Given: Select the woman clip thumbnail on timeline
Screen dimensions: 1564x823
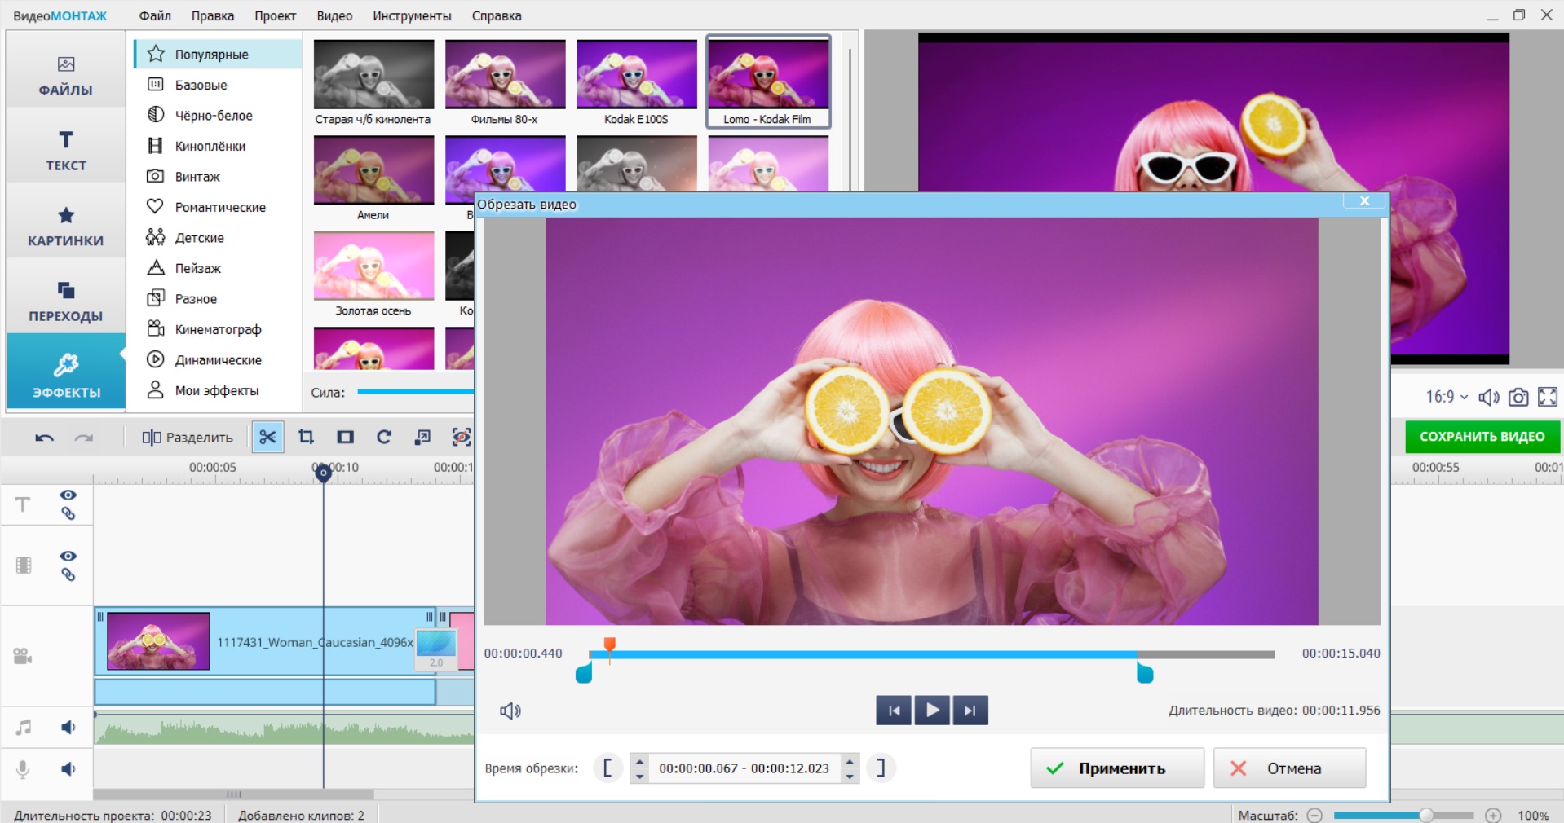Looking at the screenshot, I should coord(158,641).
